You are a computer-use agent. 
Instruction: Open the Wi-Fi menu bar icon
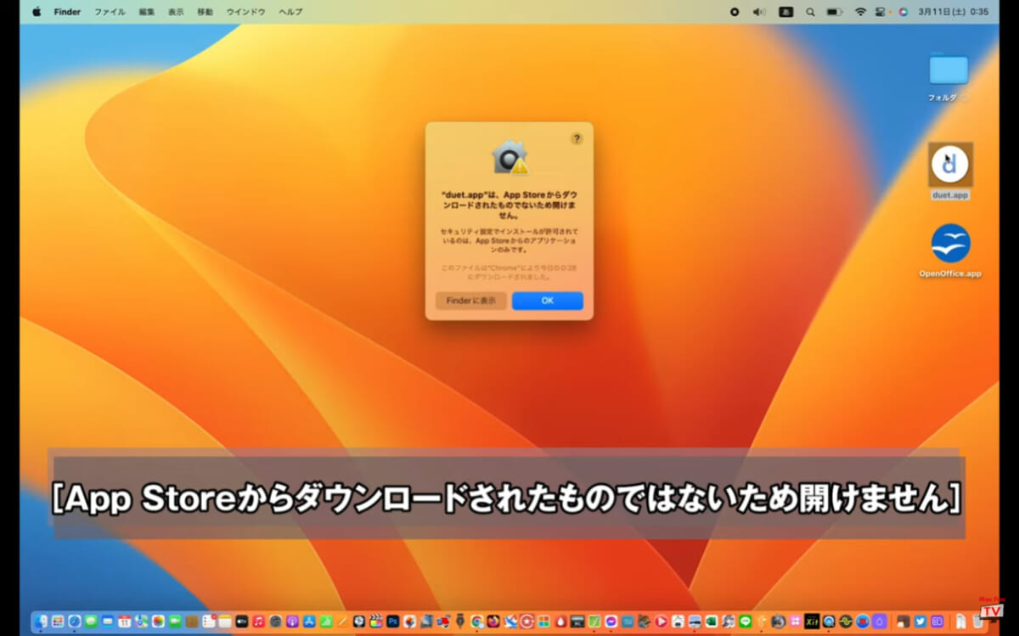pyautogui.click(x=860, y=12)
